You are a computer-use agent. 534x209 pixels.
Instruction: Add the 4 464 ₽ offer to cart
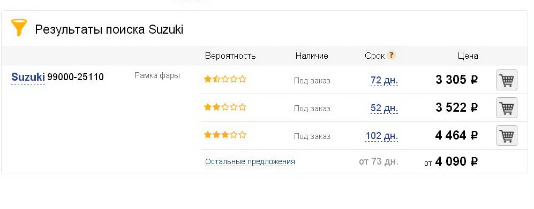507,136
